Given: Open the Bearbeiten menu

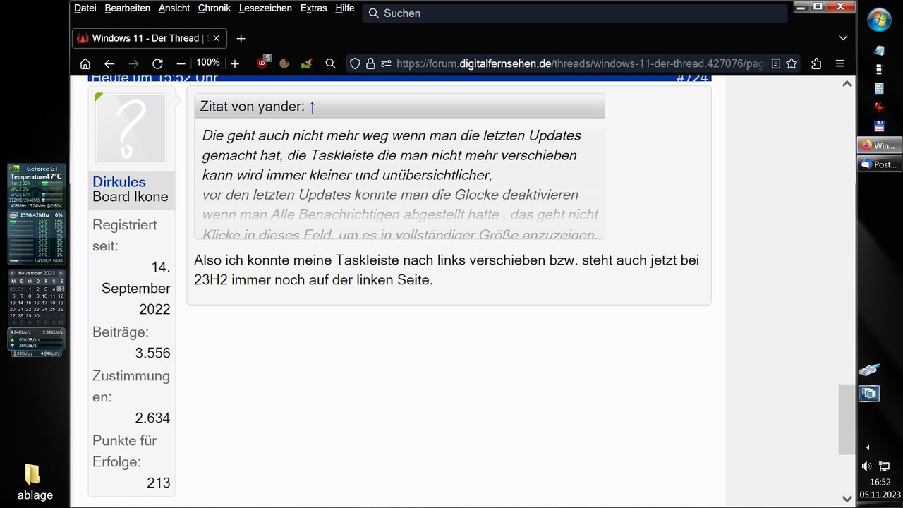Looking at the screenshot, I should (x=127, y=8).
